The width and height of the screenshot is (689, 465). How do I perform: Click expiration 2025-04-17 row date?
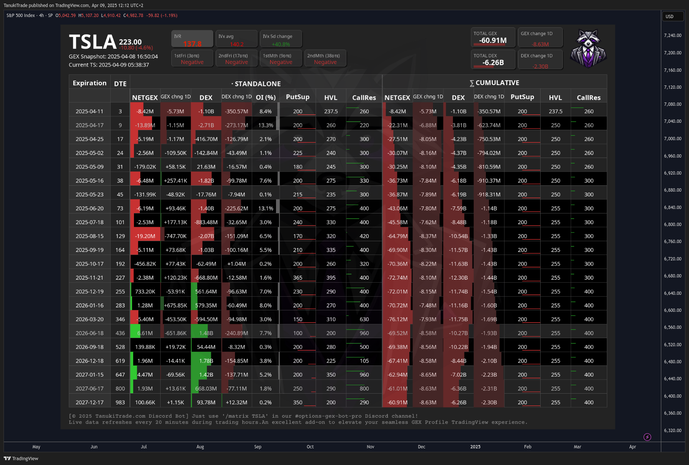click(90, 125)
